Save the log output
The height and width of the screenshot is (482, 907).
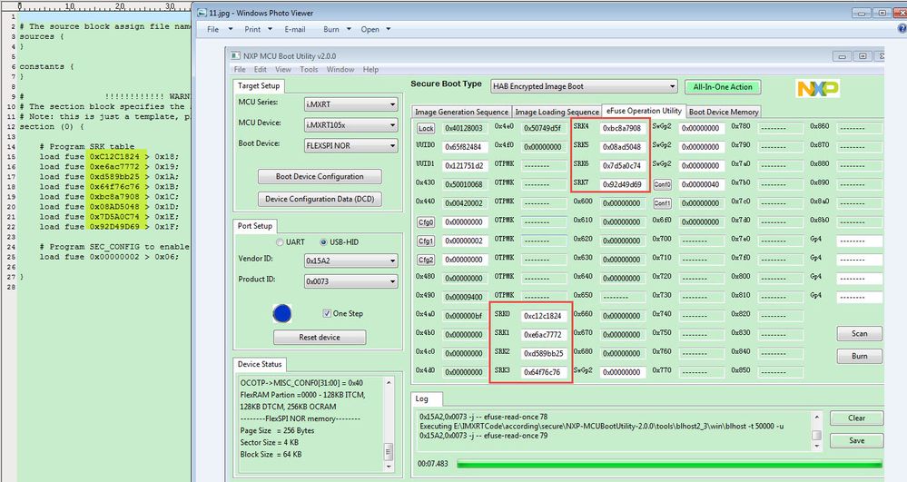click(857, 440)
